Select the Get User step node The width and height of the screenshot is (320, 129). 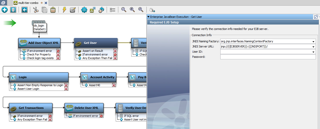point(96,43)
